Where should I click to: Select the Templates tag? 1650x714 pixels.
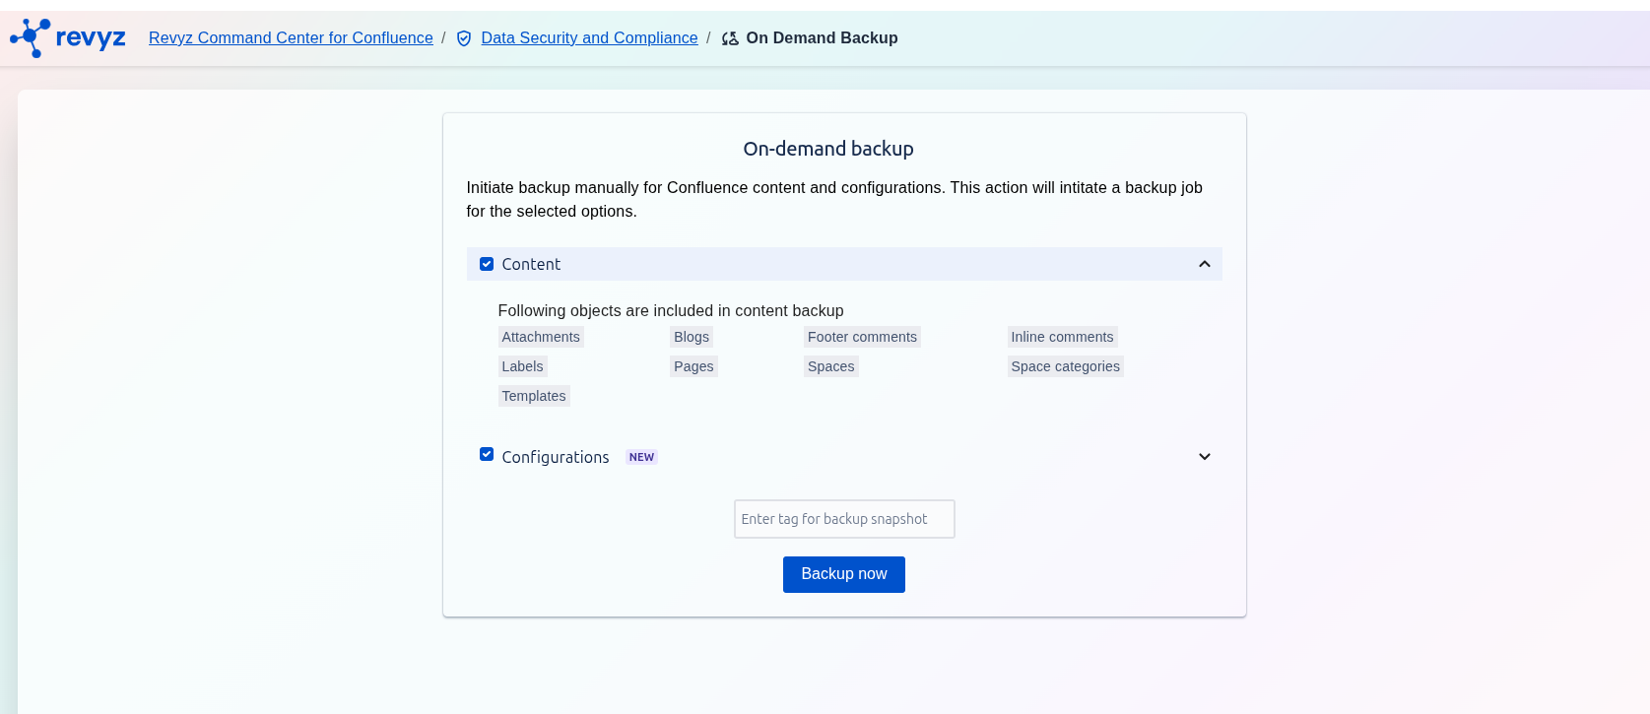click(x=534, y=396)
